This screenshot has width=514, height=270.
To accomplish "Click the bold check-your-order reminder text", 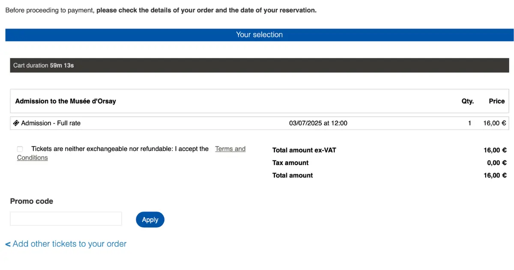I will (x=206, y=10).
